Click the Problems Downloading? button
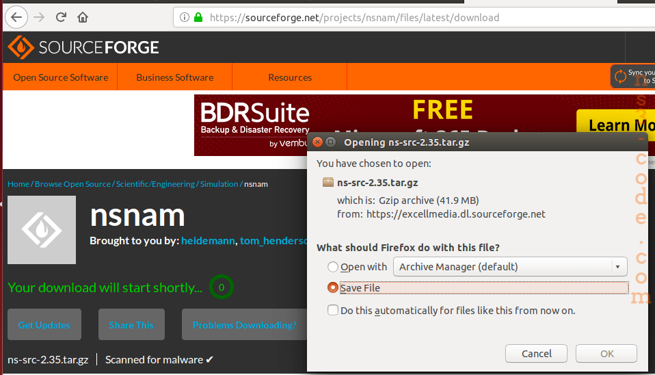Screen dimensions: 655x375 point(244,325)
